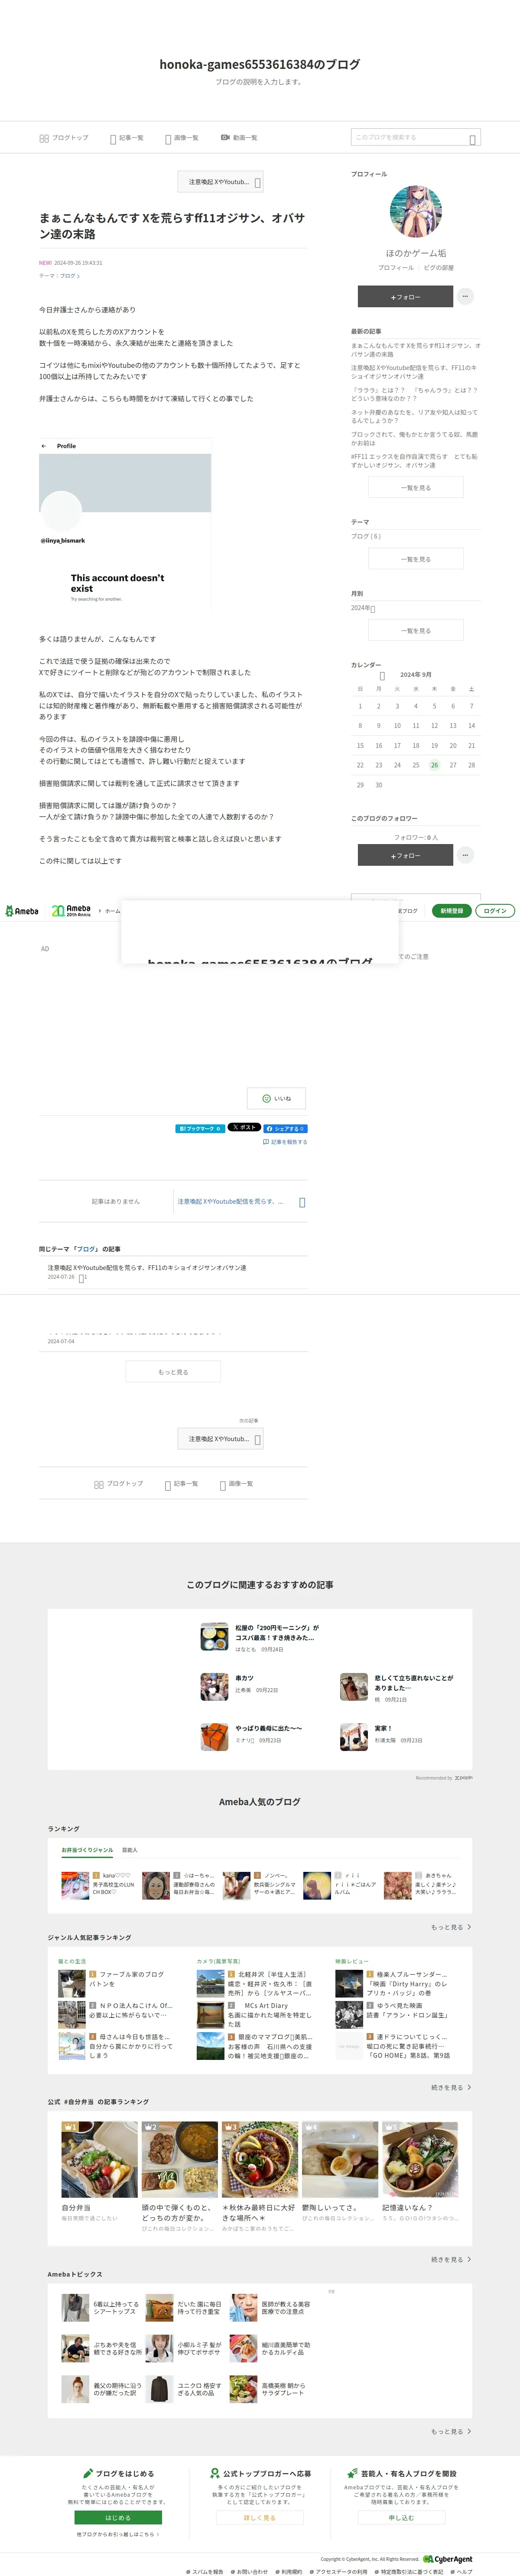Click 新規登録 in the Ameba header
The height and width of the screenshot is (2576, 520).
(452, 911)
